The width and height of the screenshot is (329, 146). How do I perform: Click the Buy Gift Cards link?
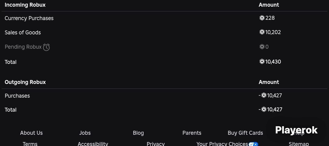[x=245, y=133]
